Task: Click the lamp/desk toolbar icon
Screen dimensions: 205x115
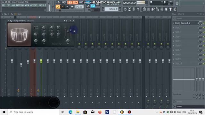Action: pyautogui.click(x=175, y=9)
